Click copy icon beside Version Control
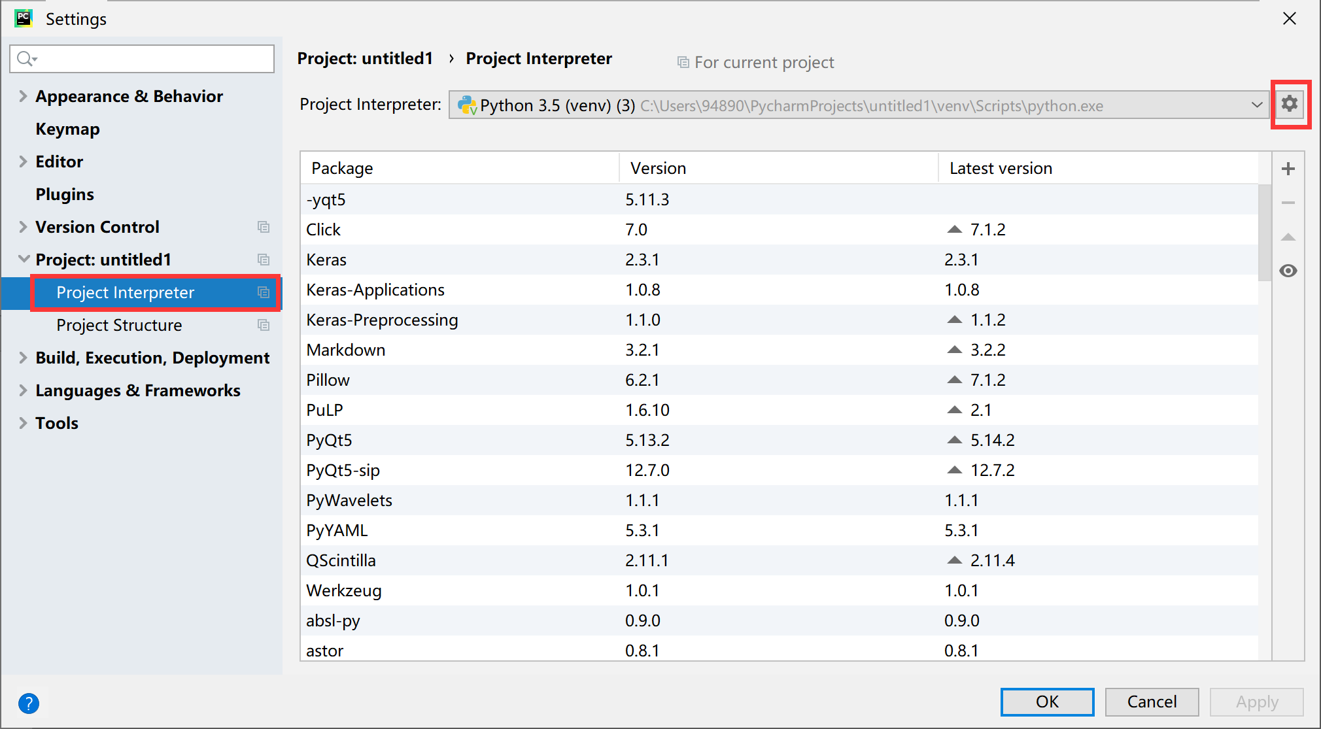Viewport: 1321px width, 729px height. (x=264, y=227)
